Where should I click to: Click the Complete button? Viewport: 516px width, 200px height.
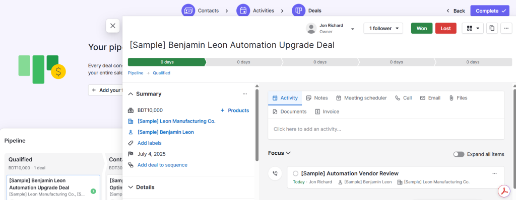(x=490, y=11)
